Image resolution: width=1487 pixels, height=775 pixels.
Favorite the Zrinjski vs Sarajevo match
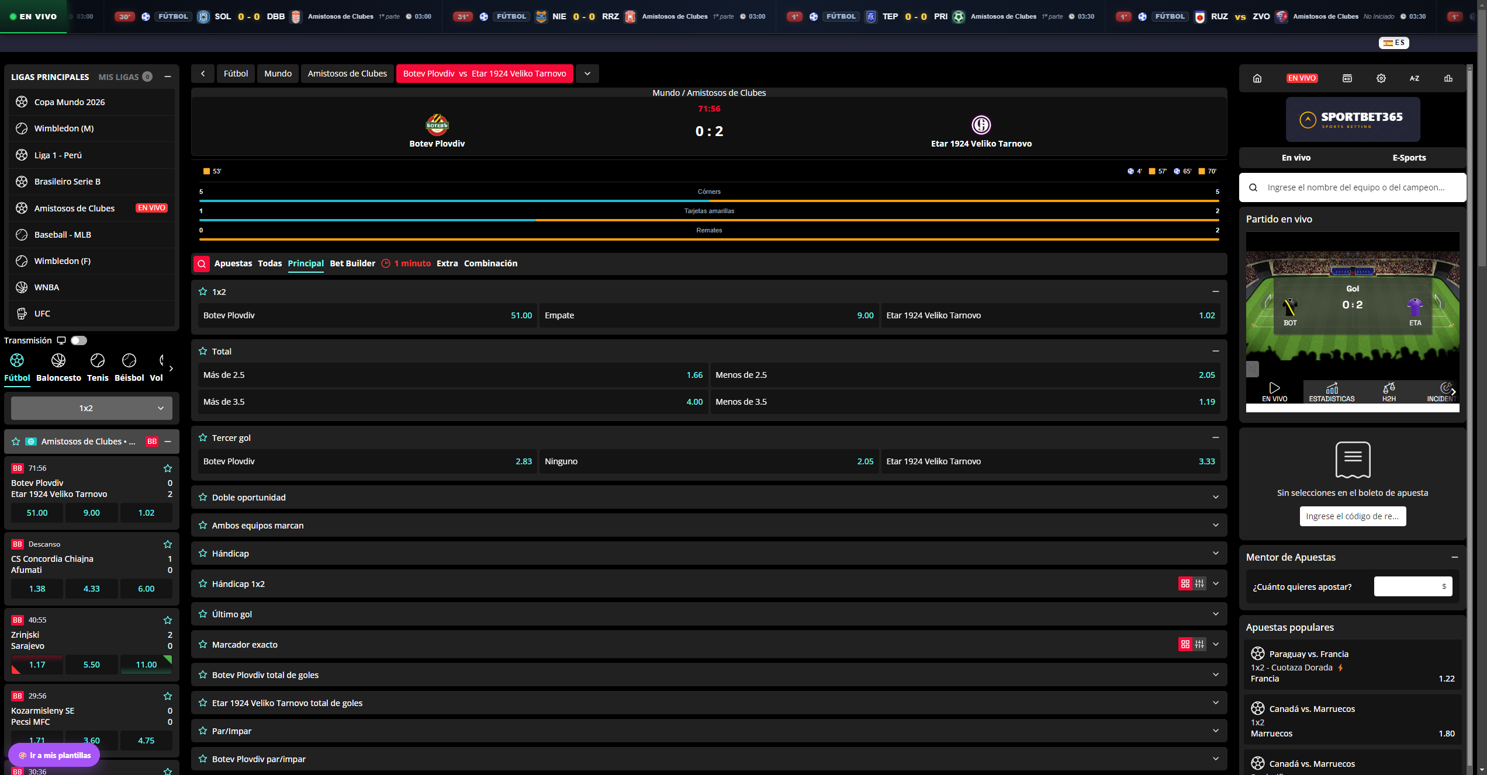168,620
